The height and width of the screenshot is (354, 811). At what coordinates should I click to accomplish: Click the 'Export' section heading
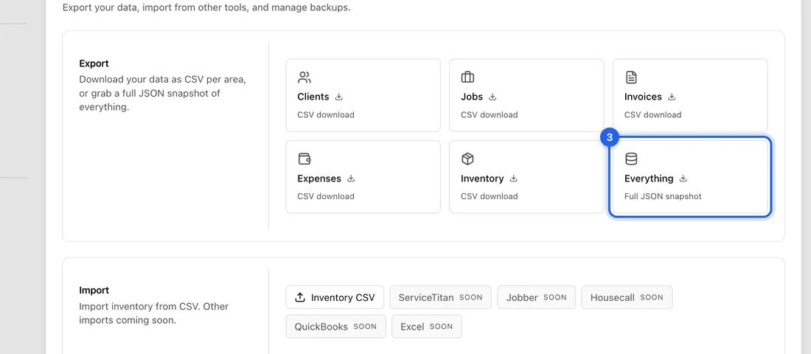[x=94, y=63]
